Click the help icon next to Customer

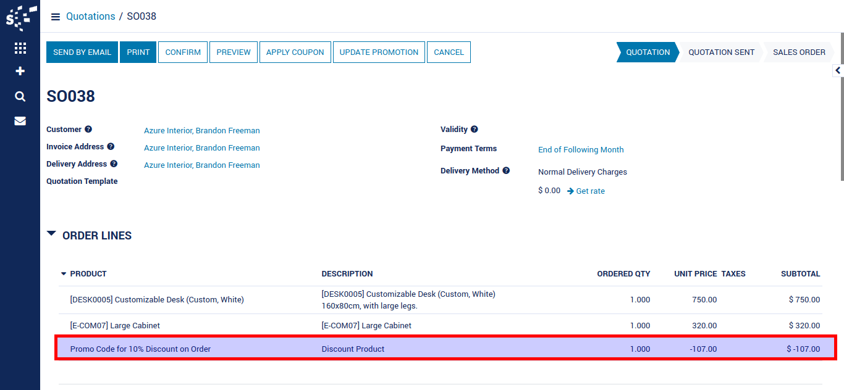coord(88,130)
